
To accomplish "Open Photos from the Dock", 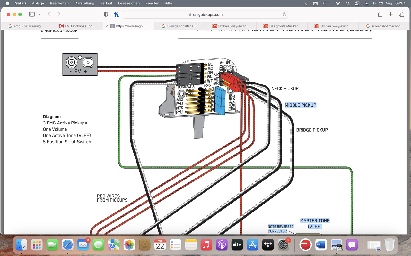I will coord(129,245).
